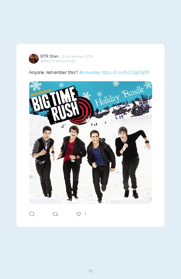Viewport: 181px width, 279px height.
Task: Click the Holiday Bundle text in the image
Action: coord(119,97)
